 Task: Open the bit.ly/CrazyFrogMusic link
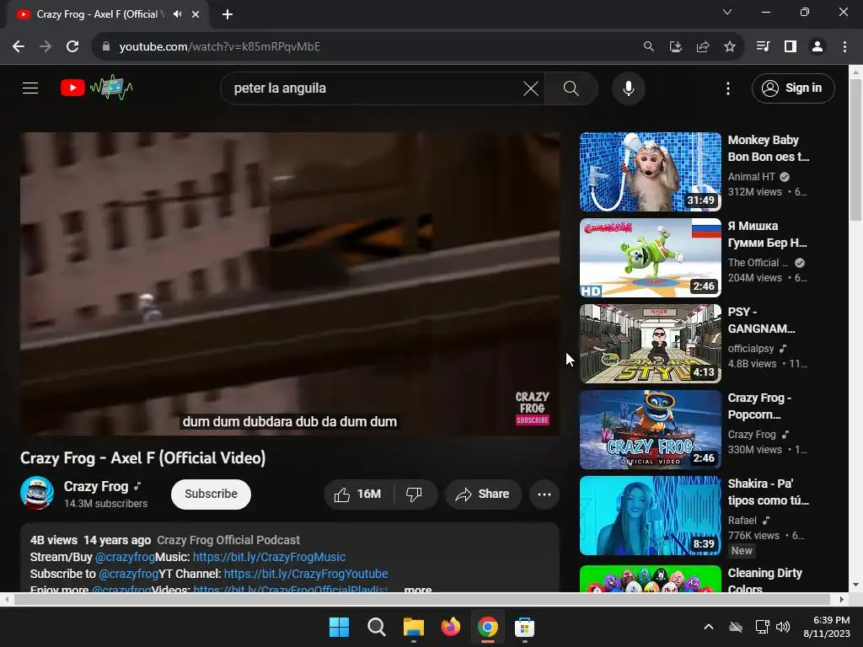[269, 557]
